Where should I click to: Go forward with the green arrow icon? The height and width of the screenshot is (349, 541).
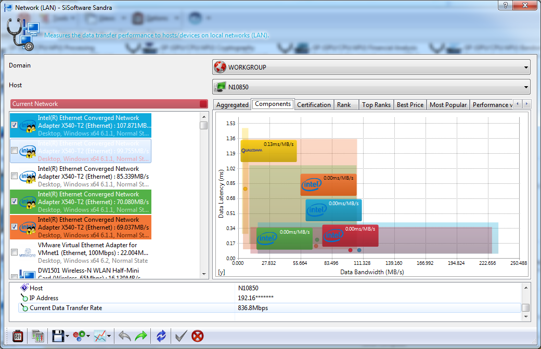click(141, 336)
